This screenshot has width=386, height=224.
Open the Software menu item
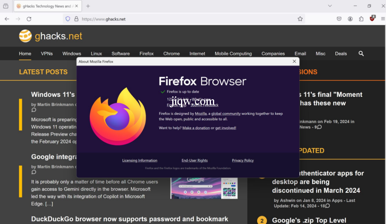click(x=120, y=54)
